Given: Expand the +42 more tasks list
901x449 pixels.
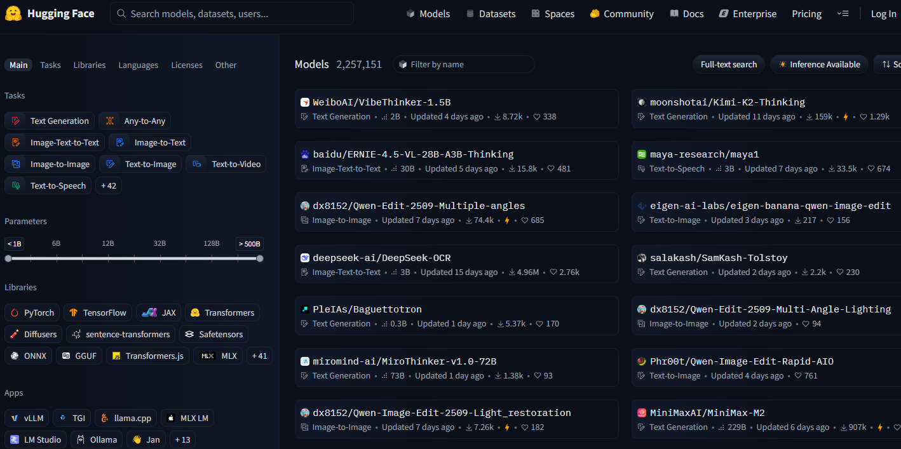Looking at the screenshot, I should point(109,185).
